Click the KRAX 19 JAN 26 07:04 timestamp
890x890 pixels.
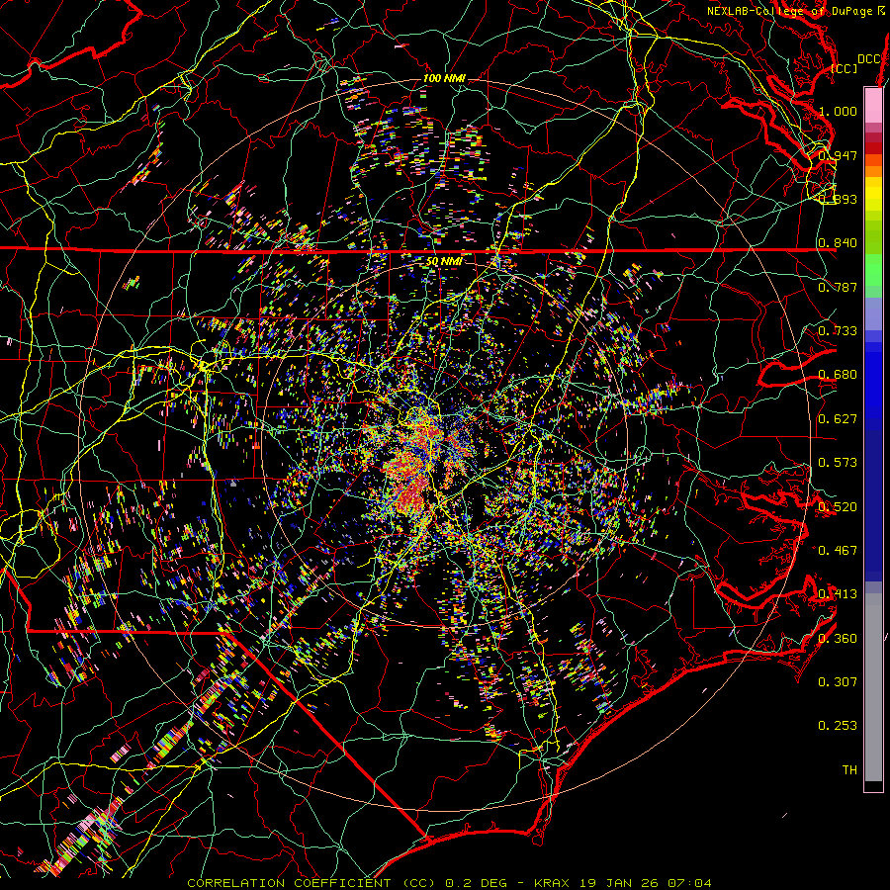623,883
